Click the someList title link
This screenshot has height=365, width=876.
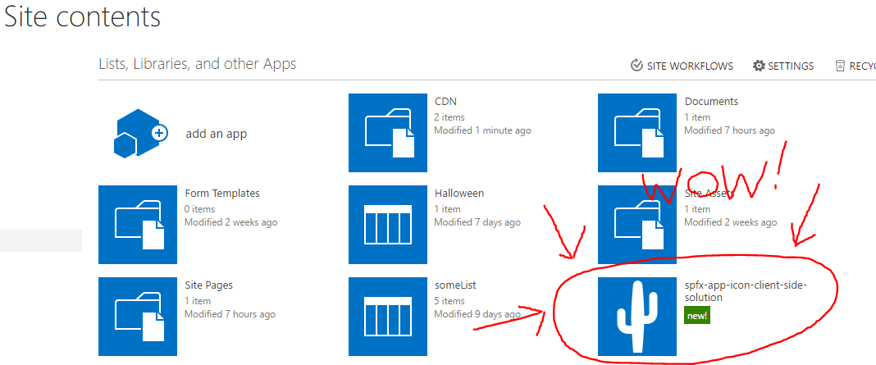[x=455, y=285]
